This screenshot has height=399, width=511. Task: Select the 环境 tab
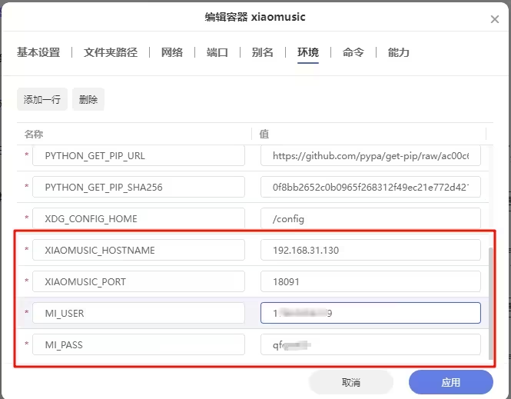pos(308,52)
